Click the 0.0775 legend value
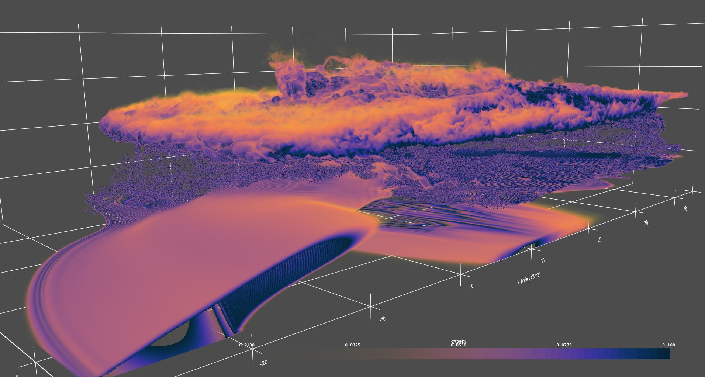Screen dimensions: 705x377 [563, 345]
